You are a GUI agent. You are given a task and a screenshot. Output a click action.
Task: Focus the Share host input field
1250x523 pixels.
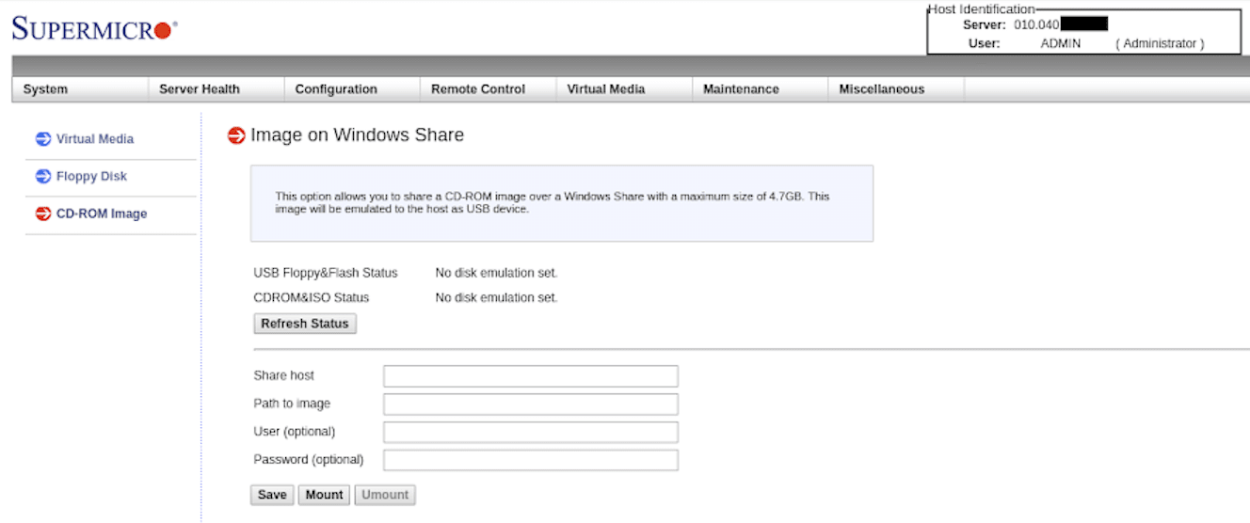[x=530, y=376]
